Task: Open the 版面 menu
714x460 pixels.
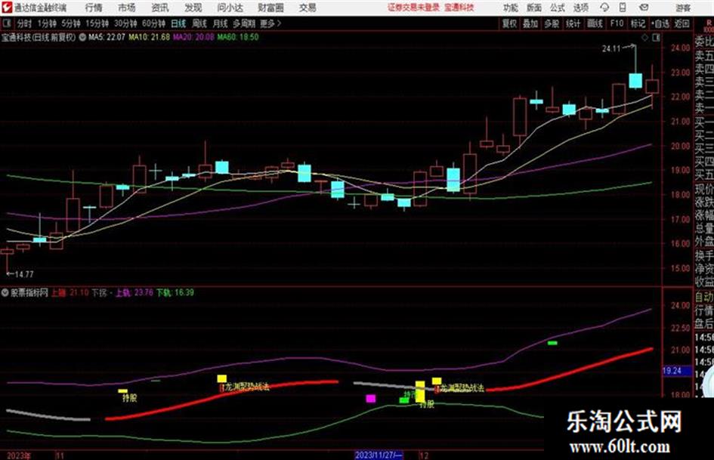Action: (534, 8)
